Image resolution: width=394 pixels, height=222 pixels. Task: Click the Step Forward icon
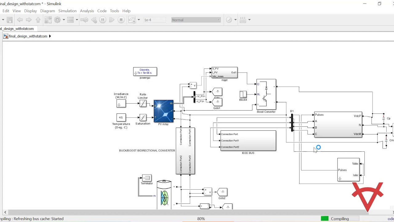tap(112, 20)
